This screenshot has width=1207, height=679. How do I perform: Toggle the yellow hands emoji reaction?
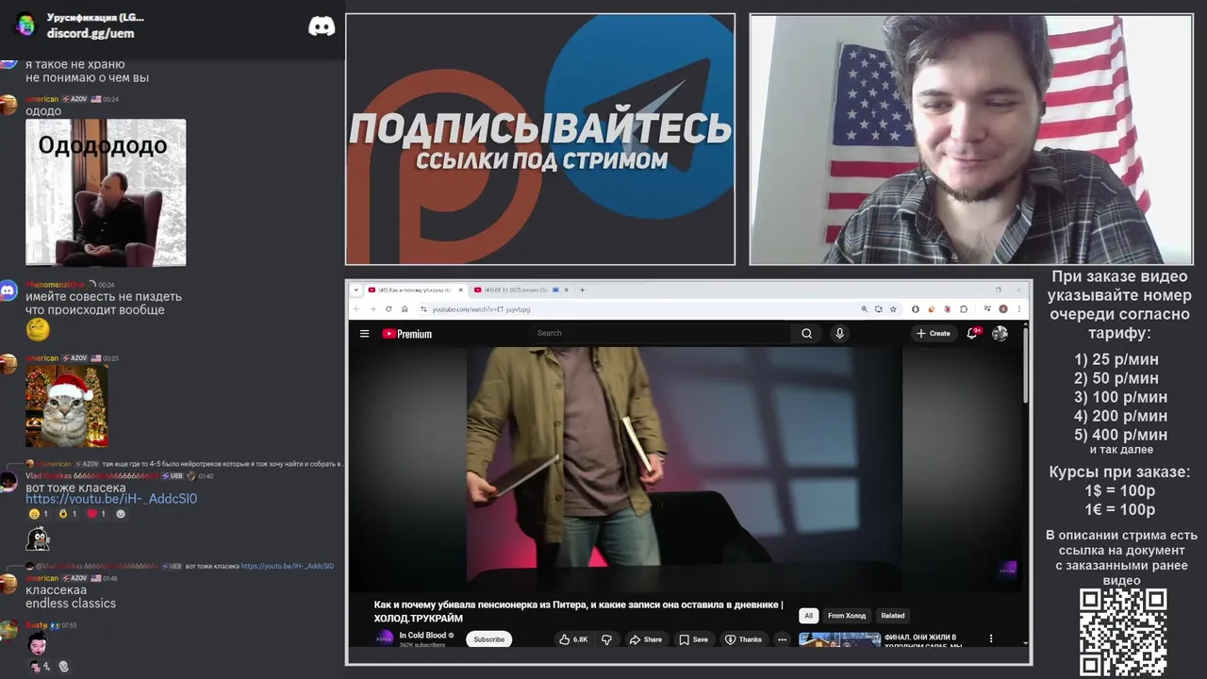68,514
